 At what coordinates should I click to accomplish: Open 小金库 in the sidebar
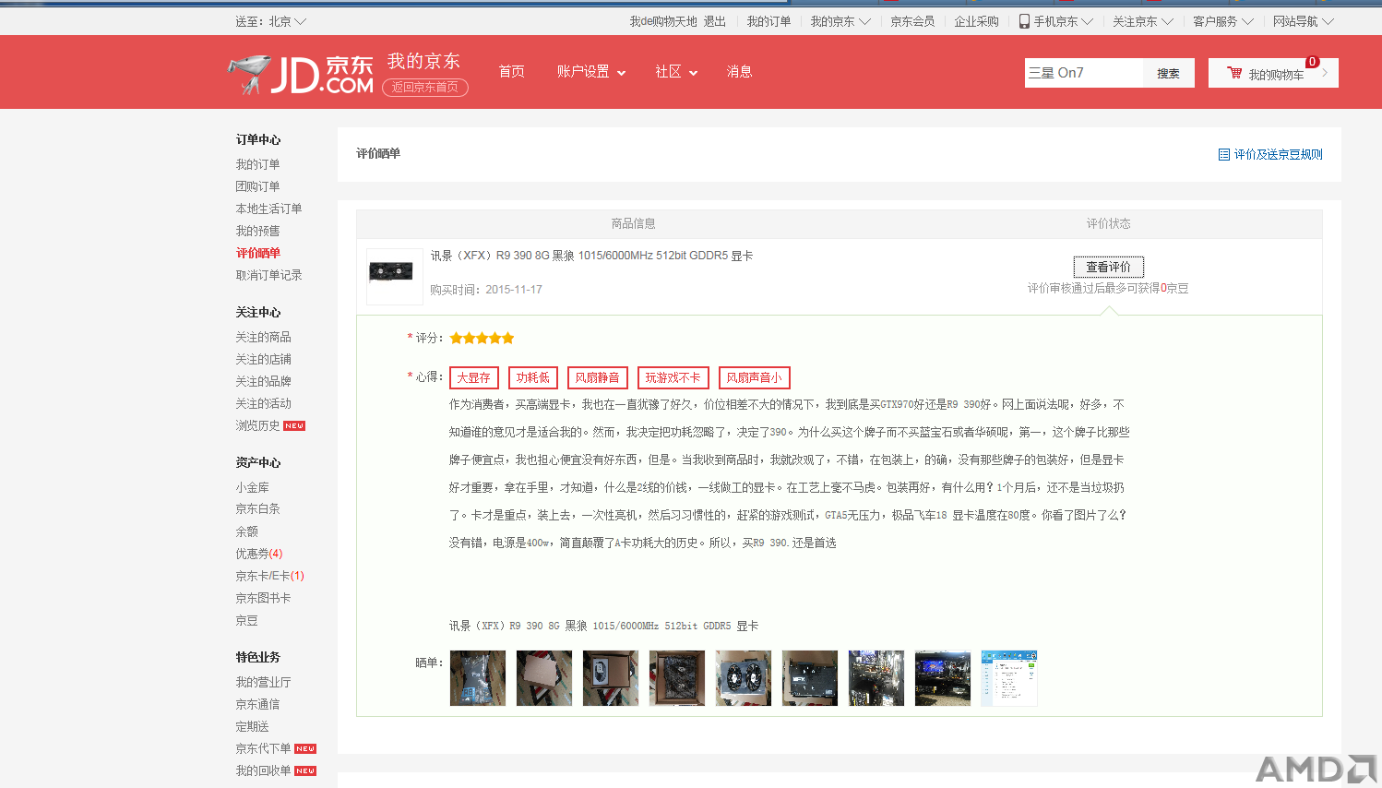[x=252, y=487]
